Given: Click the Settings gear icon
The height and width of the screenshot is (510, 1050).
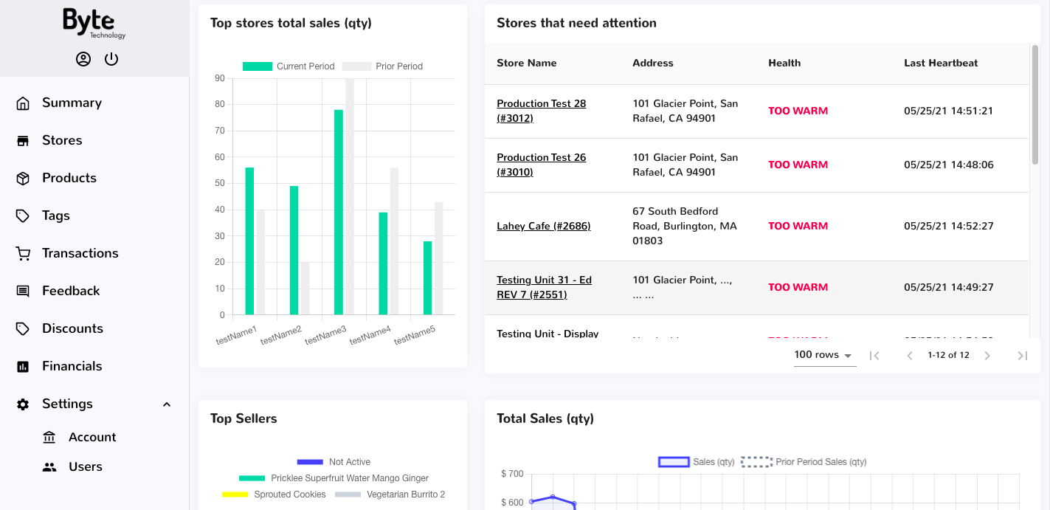Looking at the screenshot, I should (23, 404).
